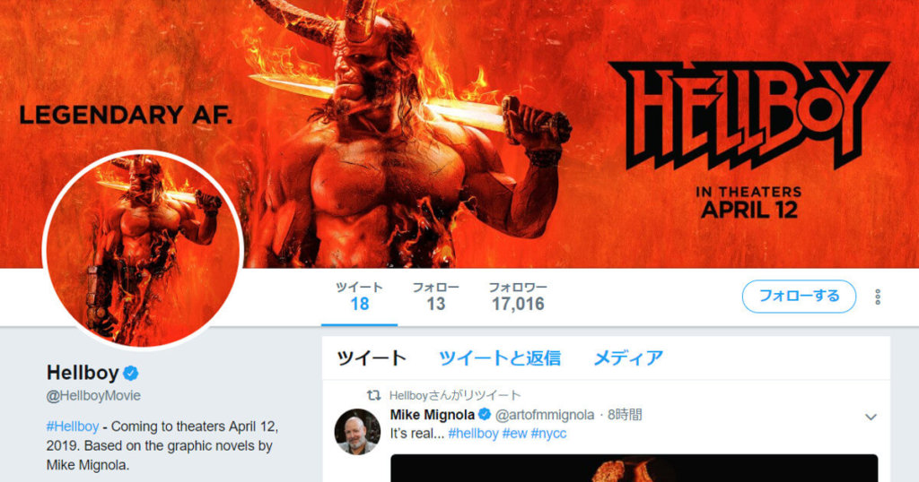Image resolution: width=919 pixels, height=482 pixels.
Task: Switch to the ツイートと返信 tab
Action: pos(500,358)
